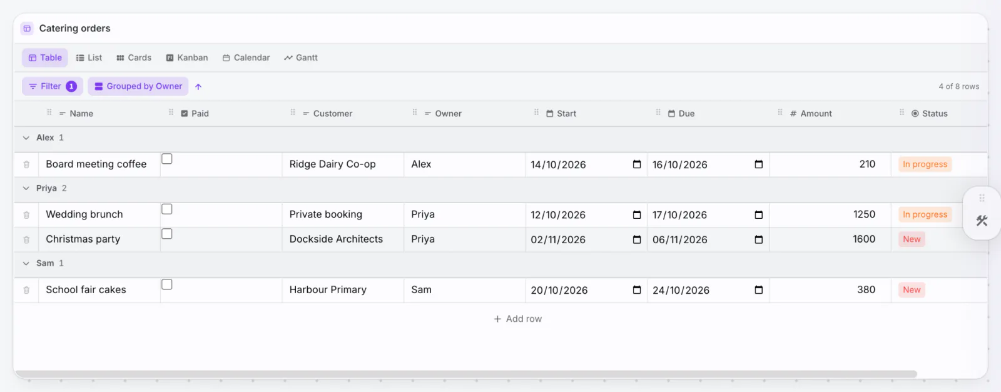This screenshot has width=1001, height=392.
Task: Delete the Board meeting coffee row
Action: click(x=26, y=164)
